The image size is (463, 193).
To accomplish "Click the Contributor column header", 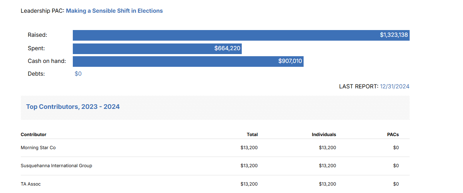I will point(34,135).
